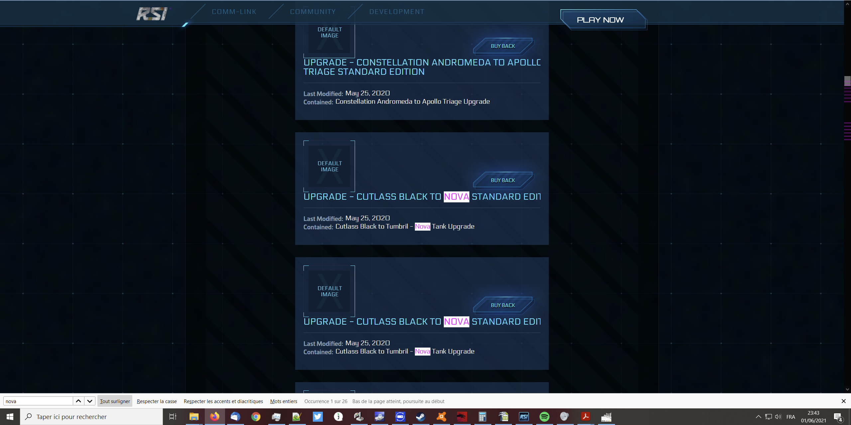The image size is (851, 425).
Task: Open Thunderbird mail from taskbar
Action: 235,416
